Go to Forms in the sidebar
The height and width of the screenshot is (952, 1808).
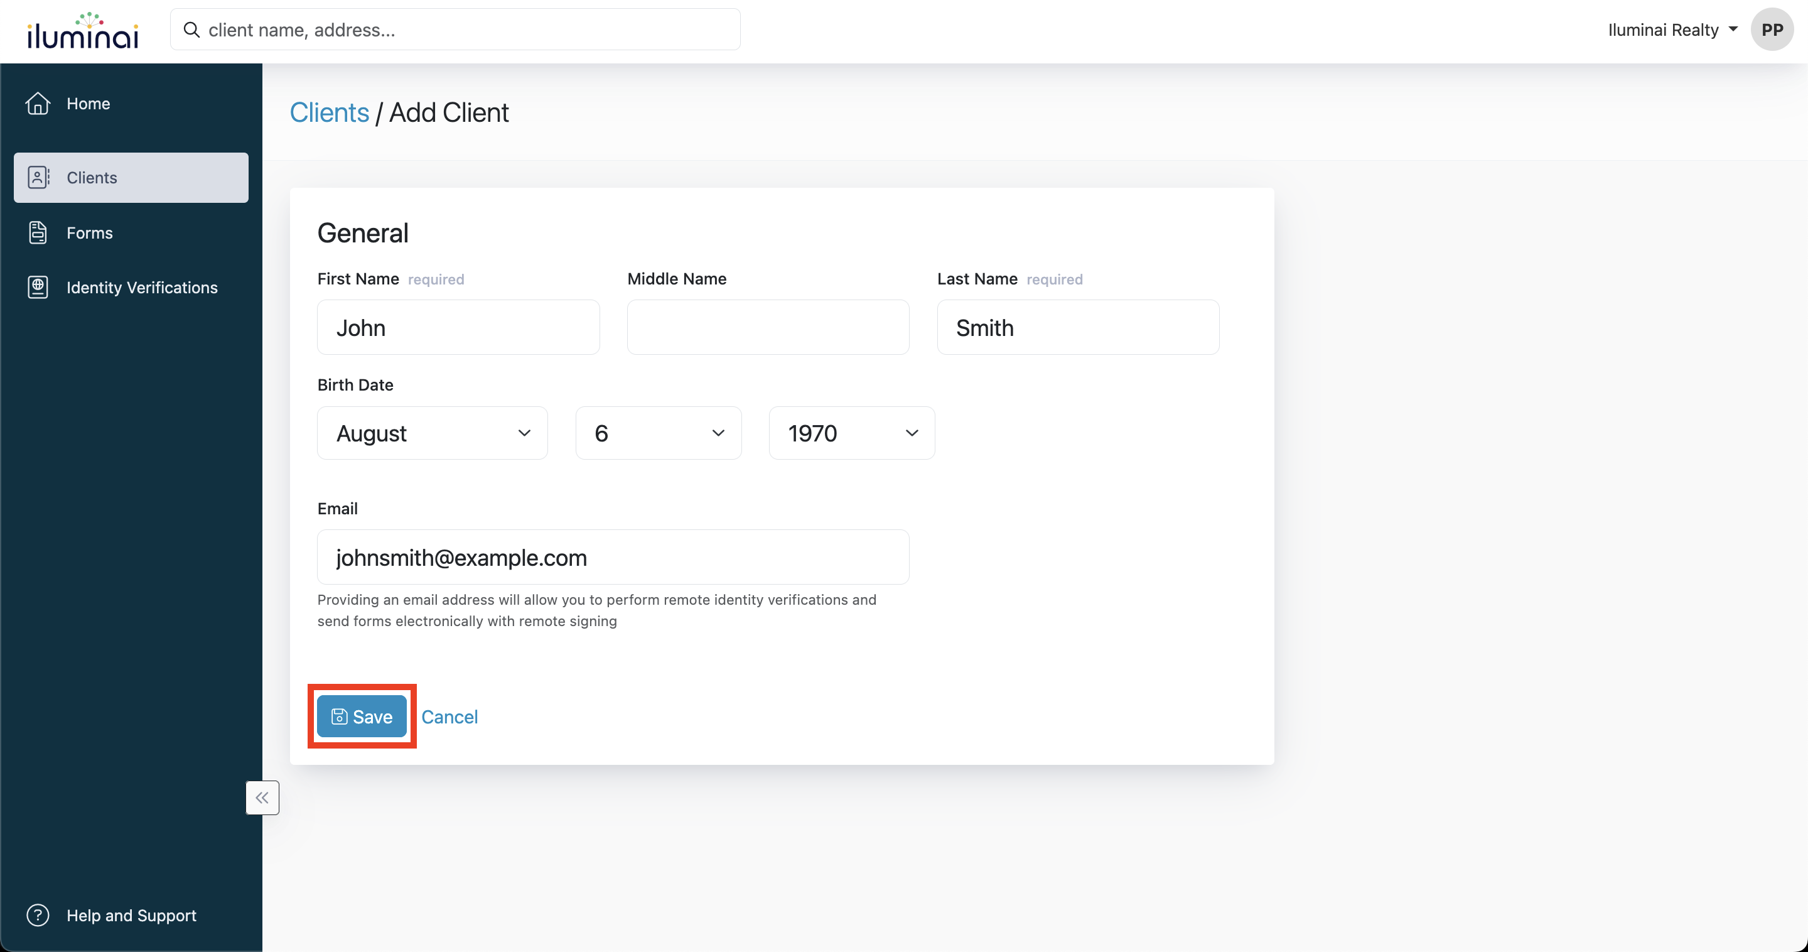coord(90,232)
